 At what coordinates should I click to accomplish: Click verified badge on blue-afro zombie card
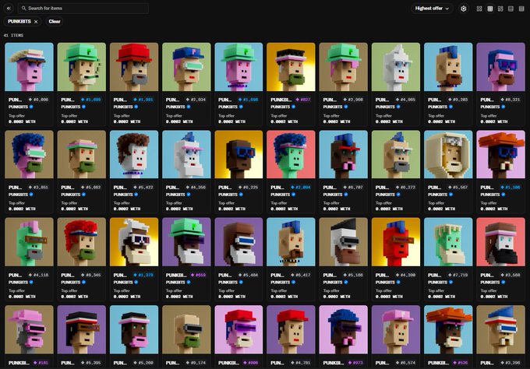tap(293, 195)
